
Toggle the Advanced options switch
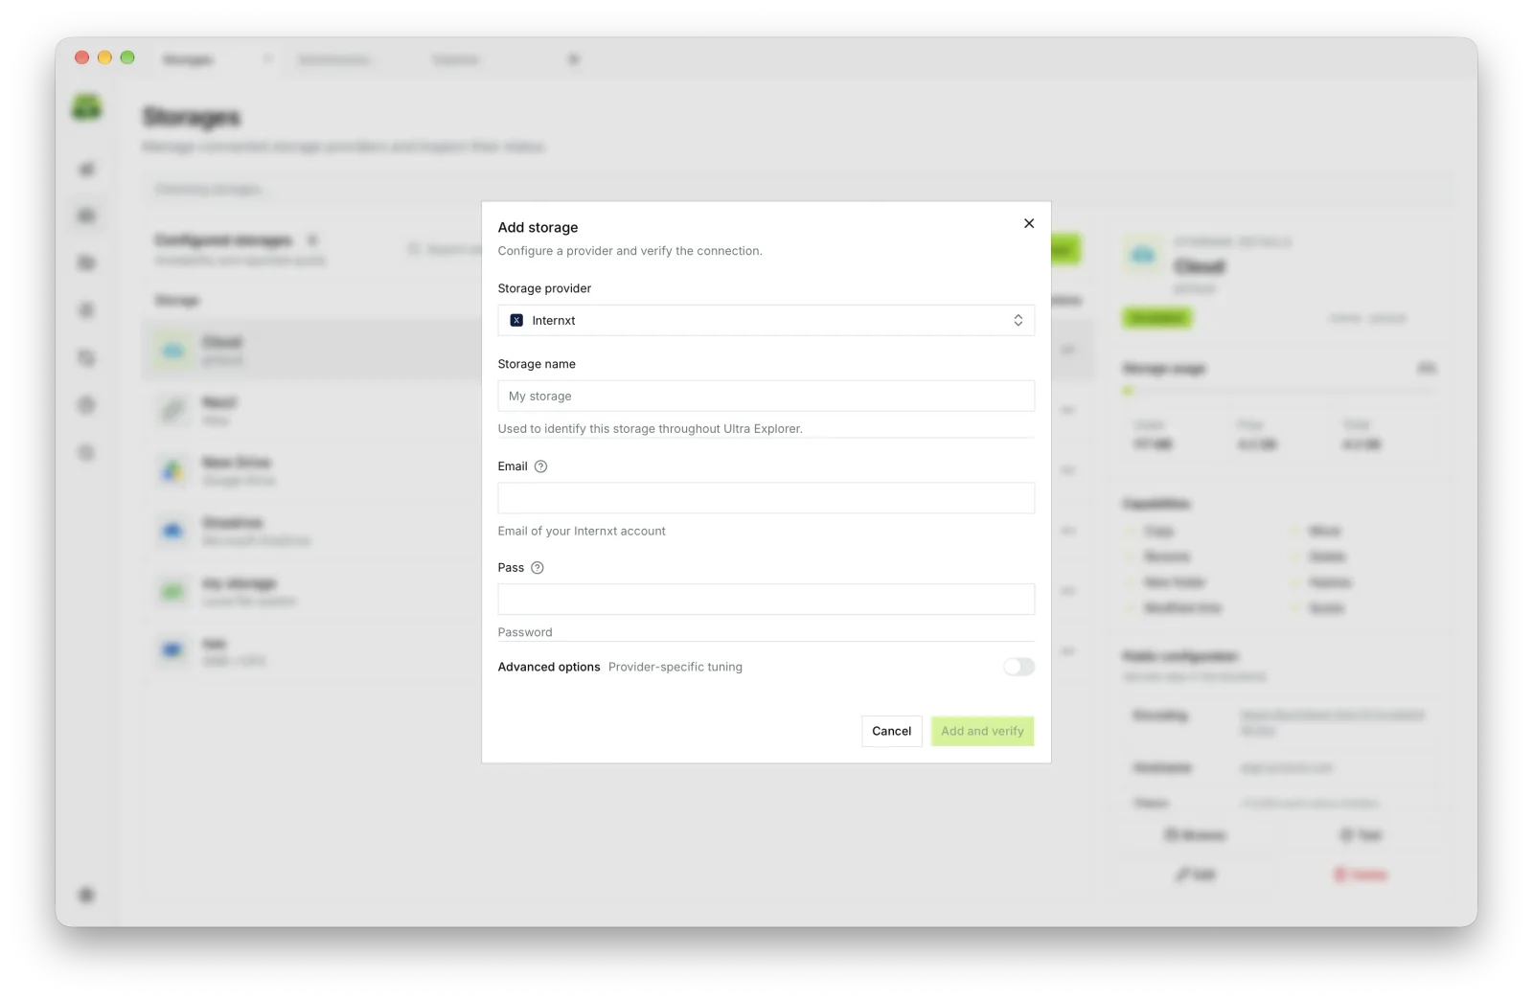point(1018,667)
